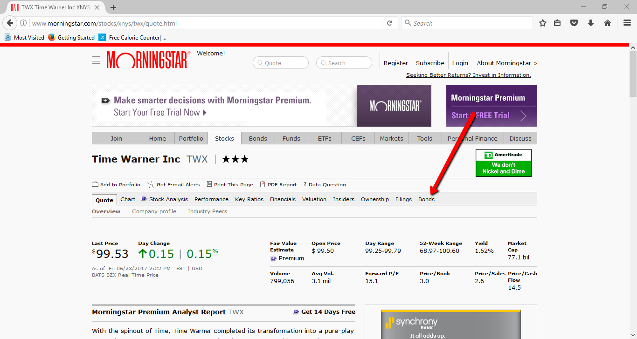Go to browser home icon

coord(608,23)
